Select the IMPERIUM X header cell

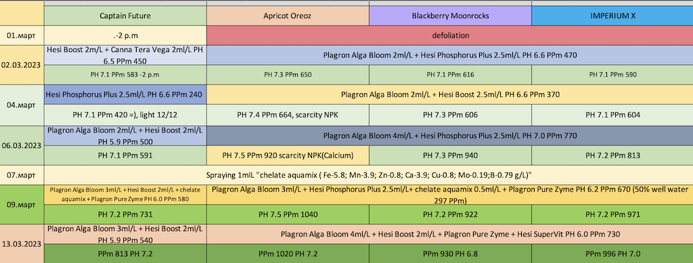612,16
